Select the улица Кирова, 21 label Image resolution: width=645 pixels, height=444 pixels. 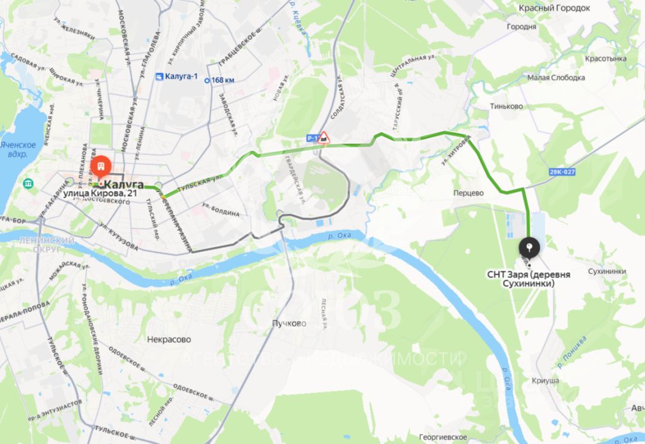point(100,193)
